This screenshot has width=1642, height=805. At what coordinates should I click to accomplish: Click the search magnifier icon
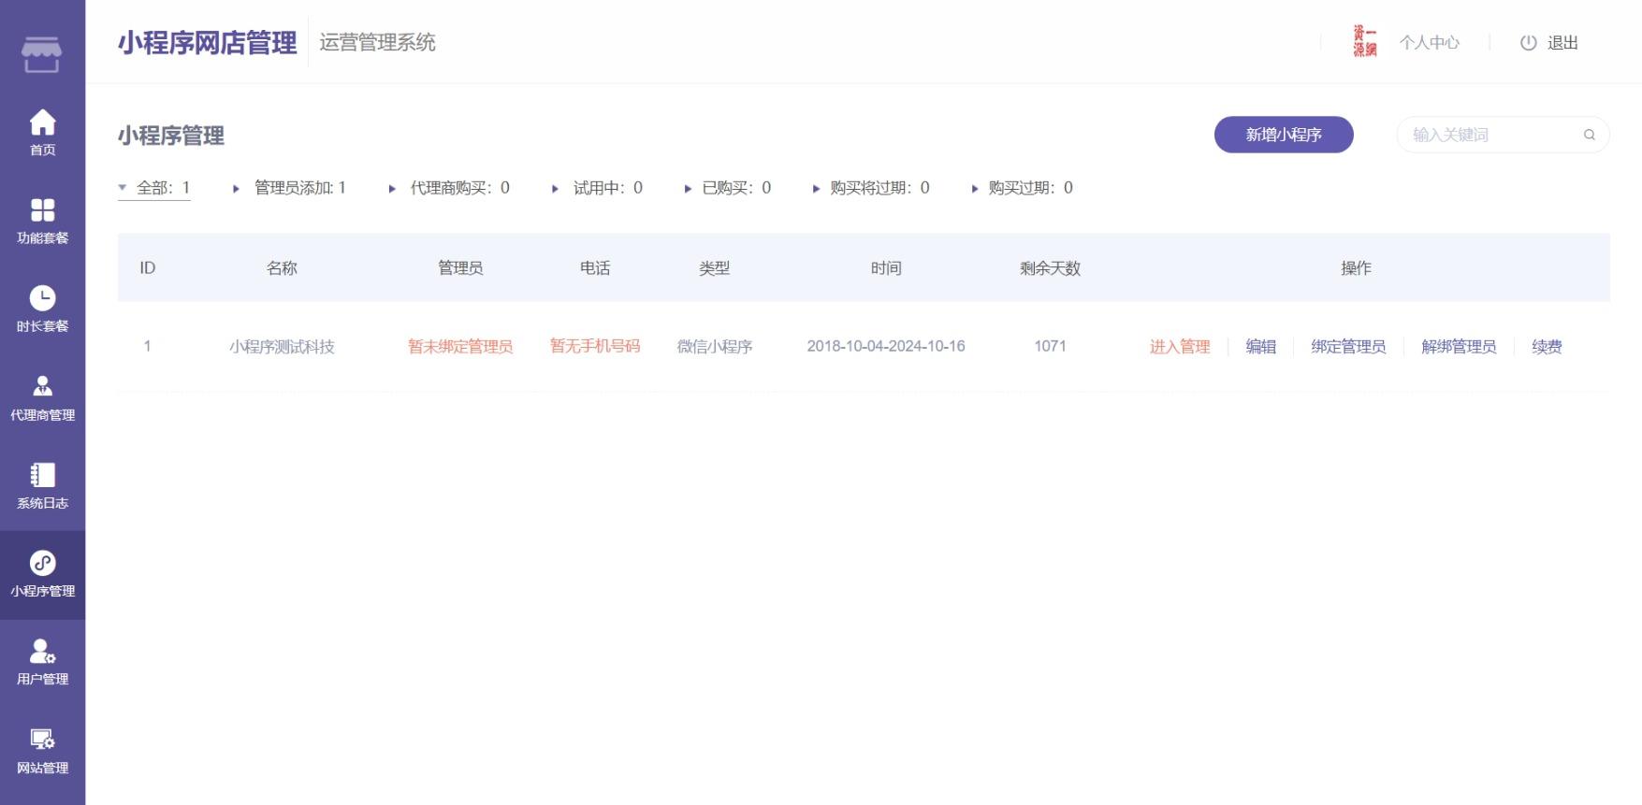click(x=1589, y=135)
